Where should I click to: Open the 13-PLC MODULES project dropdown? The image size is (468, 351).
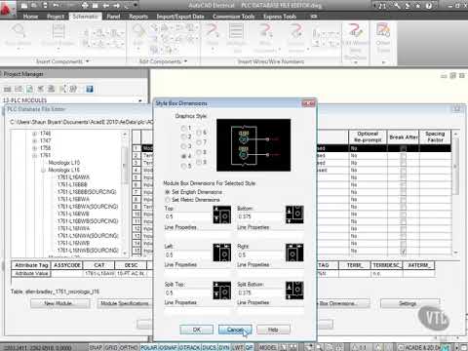coord(140,100)
